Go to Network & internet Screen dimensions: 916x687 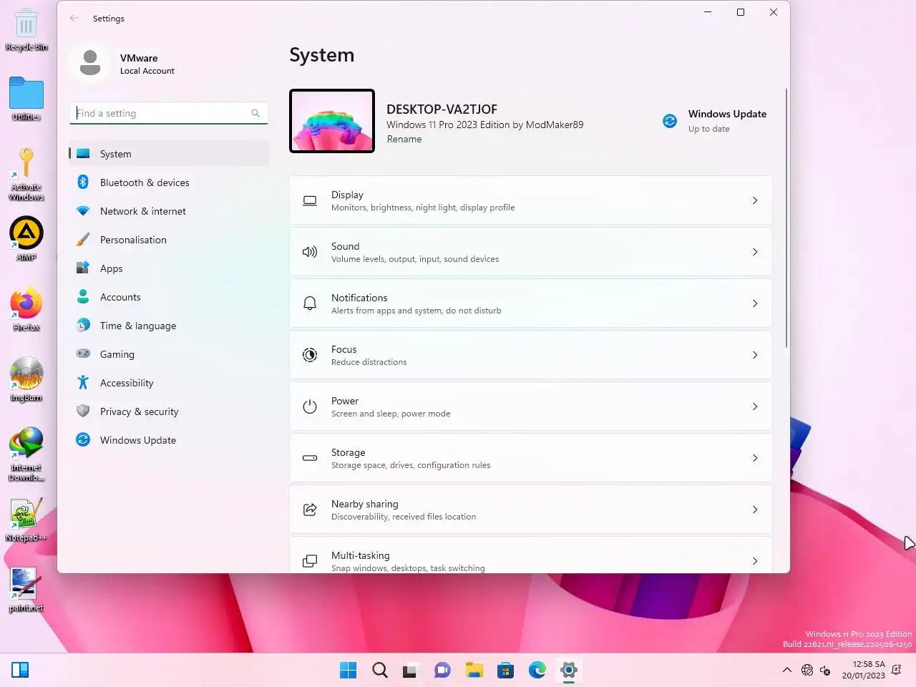pyautogui.click(x=169, y=211)
